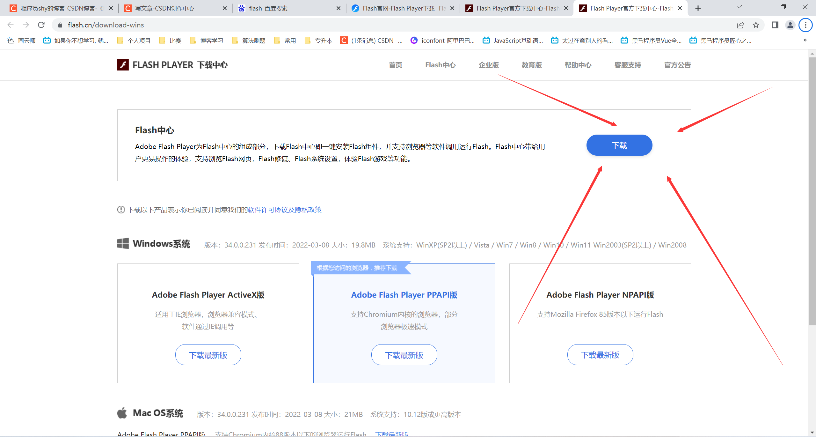Download latest NPAPI版 Flash Player
This screenshot has height=437, width=816.
coord(600,355)
